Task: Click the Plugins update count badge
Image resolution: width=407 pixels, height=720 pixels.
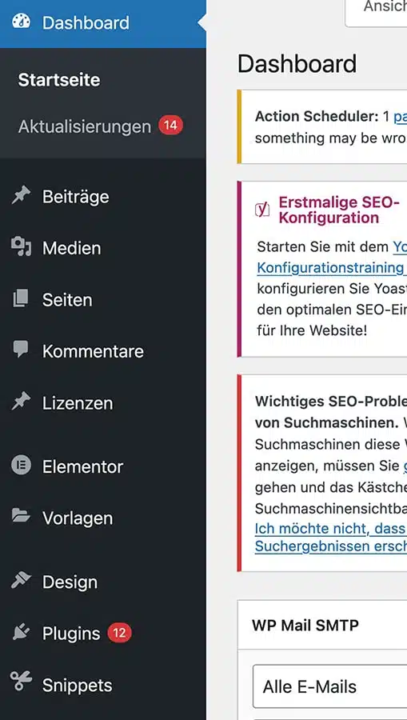Action: coord(119,633)
